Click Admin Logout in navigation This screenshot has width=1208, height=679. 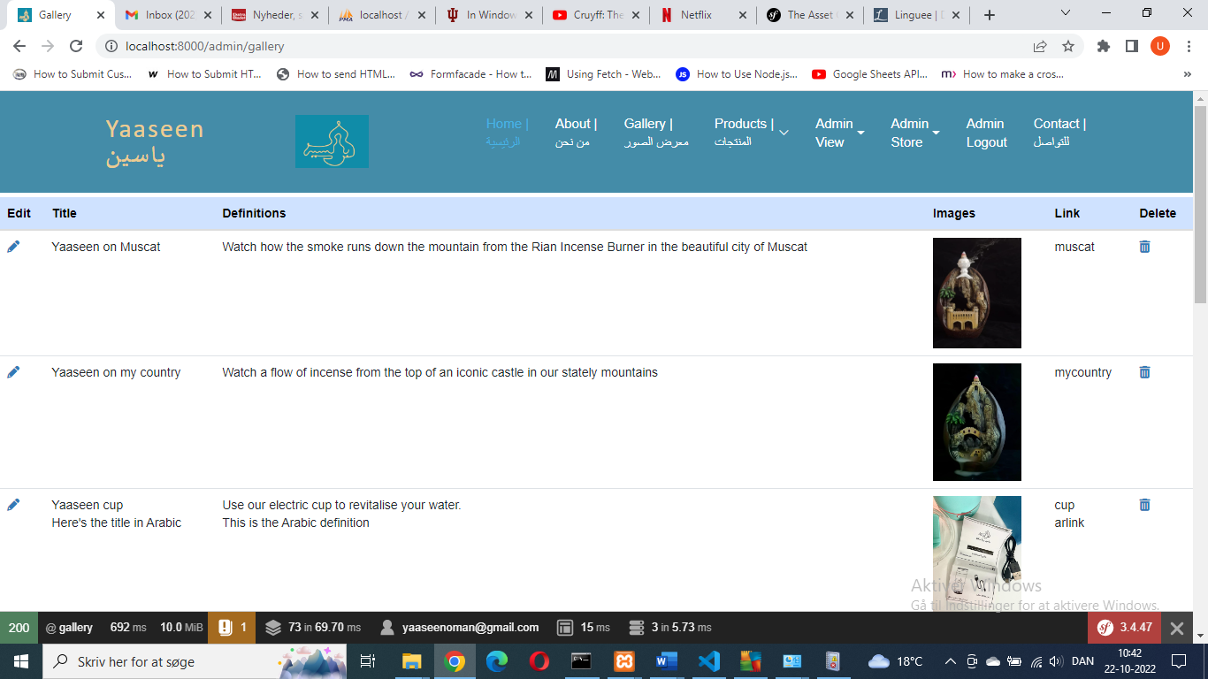(986, 133)
